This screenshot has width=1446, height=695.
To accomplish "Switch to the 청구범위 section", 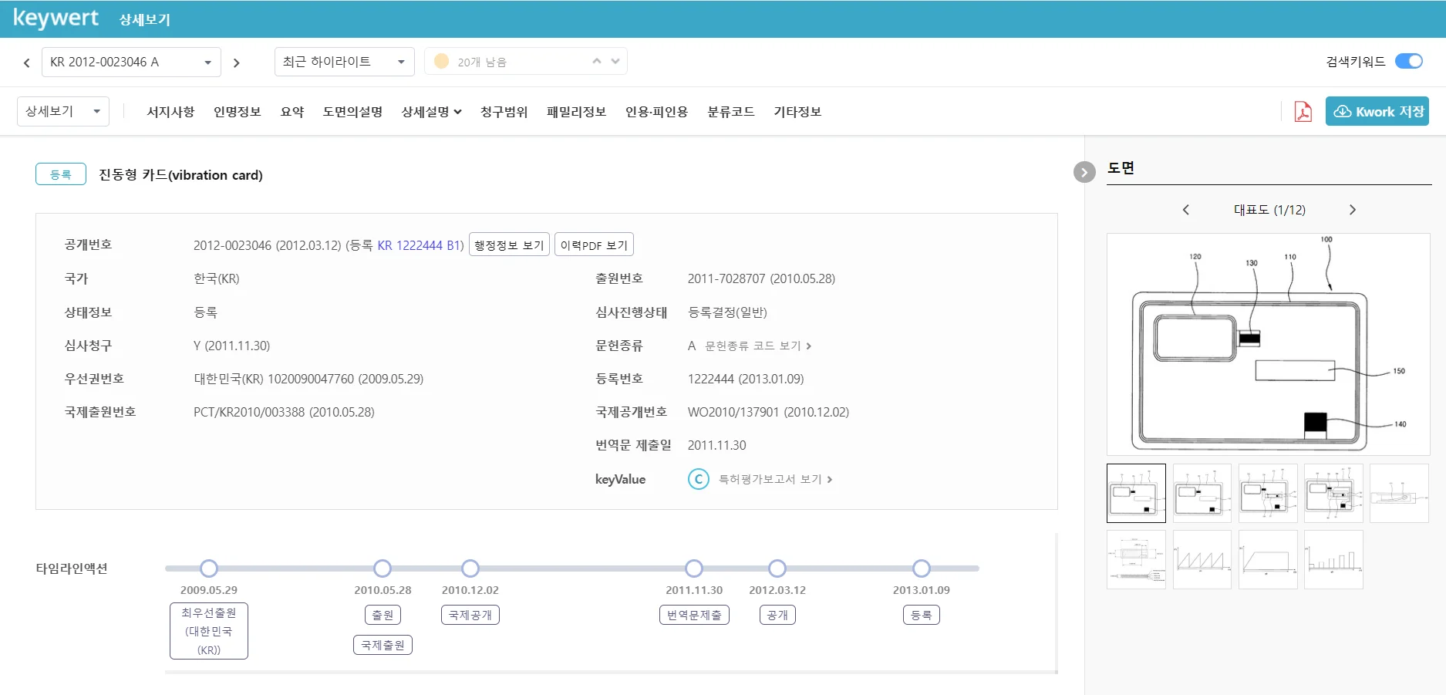I will coord(504,112).
